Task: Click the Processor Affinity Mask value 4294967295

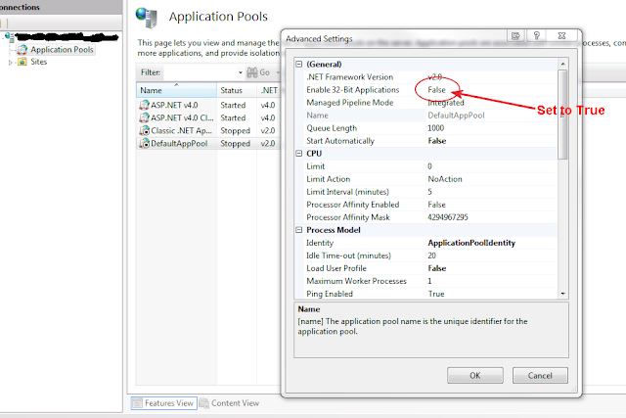Action: coord(448,217)
